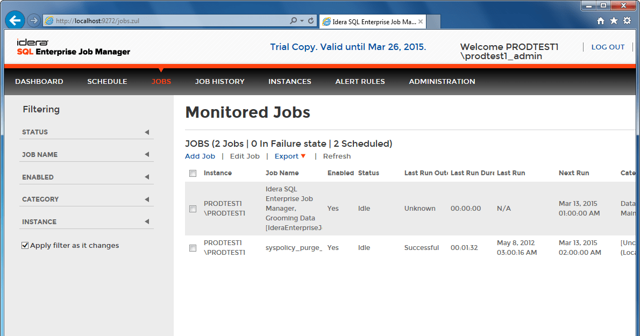Click the Refresh link above the jobs table
Image resolution: width=640 pixels, height=336 pixels.
[337, 156]
